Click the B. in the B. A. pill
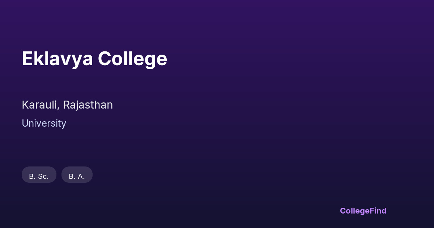The height and width of the screenshot is (228, 434). point(72,177)
